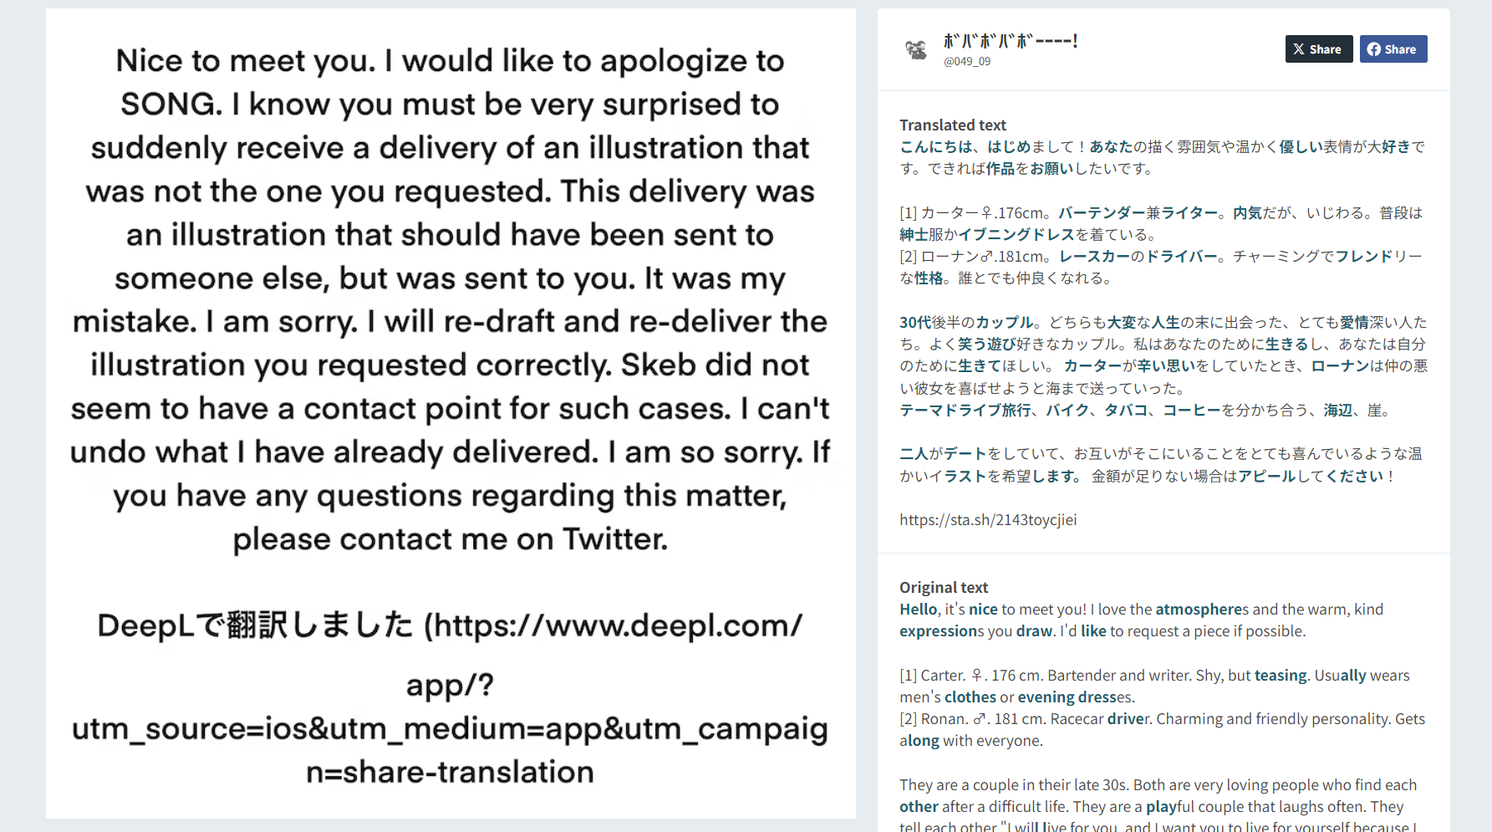Share this work on Facebook
Screen dimensions: 1492x832
point(1393,49)
